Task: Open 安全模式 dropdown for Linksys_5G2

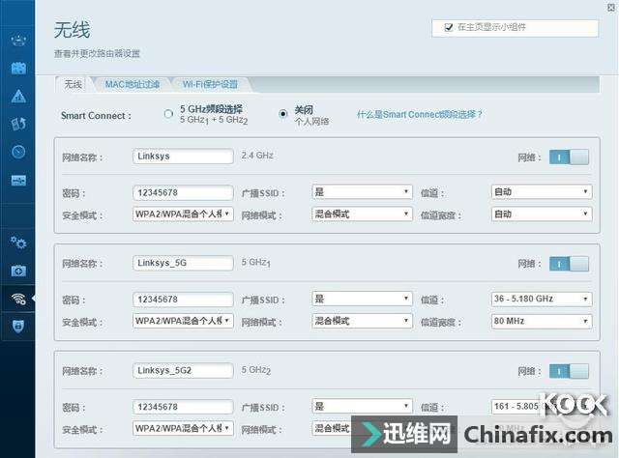Action: pyautogui.click(x=183, y=428)
